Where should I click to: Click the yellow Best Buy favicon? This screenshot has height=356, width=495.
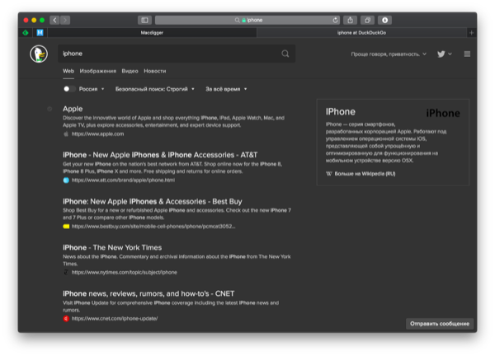pos(66,227)
